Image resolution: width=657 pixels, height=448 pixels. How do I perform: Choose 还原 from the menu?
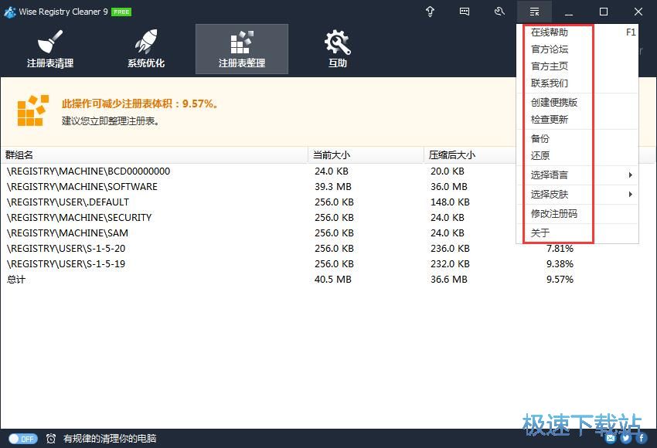(x=577, y=156)
